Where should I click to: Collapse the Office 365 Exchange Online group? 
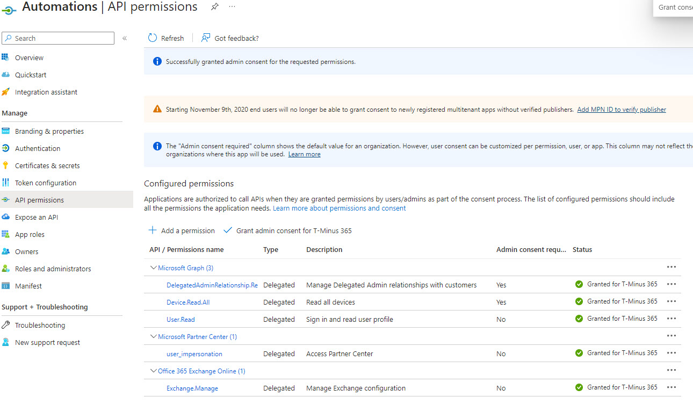coord(154,371)
